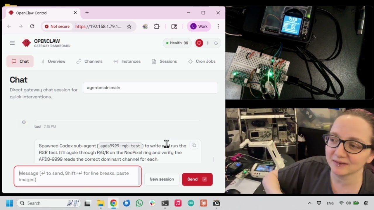The height and width of the screenshot is (210, 374).
Task: Copy the sub-agent message with copy icon
Action: 194,145
